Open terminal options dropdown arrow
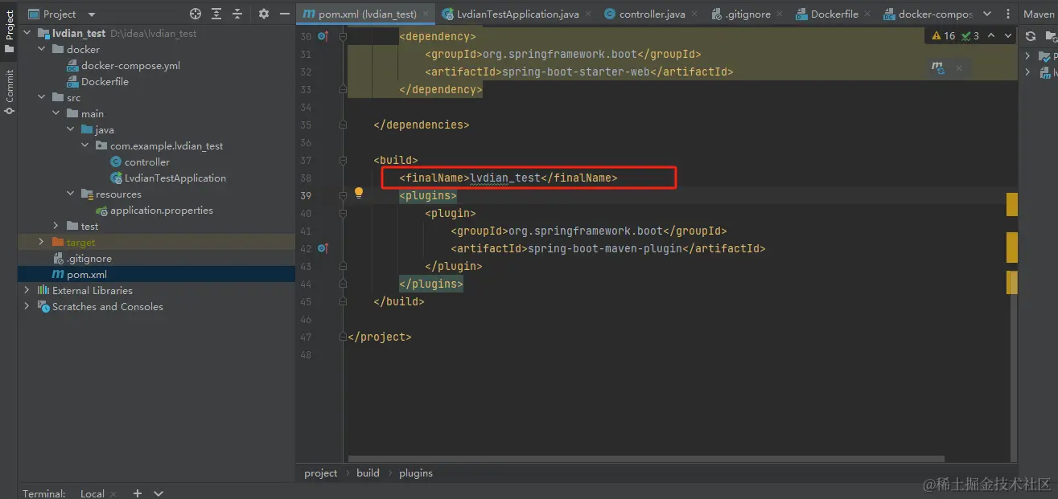Viewport: 1058px width, 499px height. [x=158, y=493]
